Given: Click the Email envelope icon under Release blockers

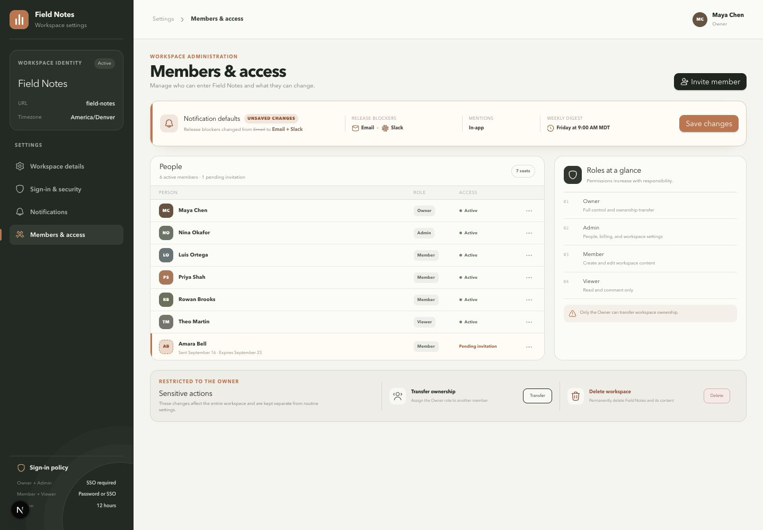Looking at the screenshot, I should click(356, 128).
